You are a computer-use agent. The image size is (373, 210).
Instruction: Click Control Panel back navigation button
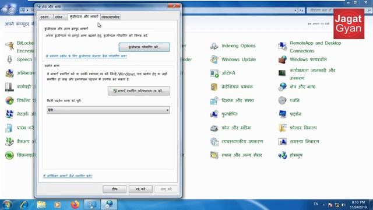pyautogui.click(x=5, y=9)
